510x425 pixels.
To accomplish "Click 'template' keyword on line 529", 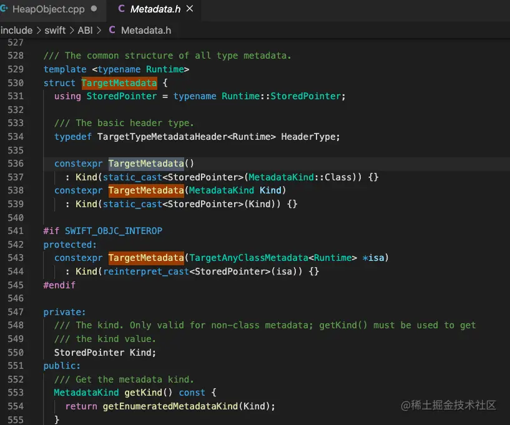I will [65, 69].
